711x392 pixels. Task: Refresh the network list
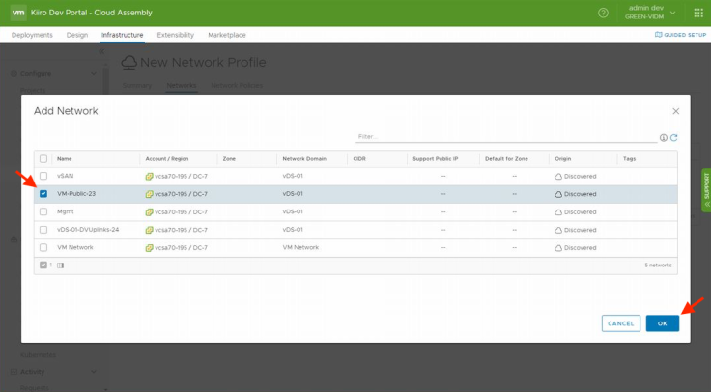(674, 137)
